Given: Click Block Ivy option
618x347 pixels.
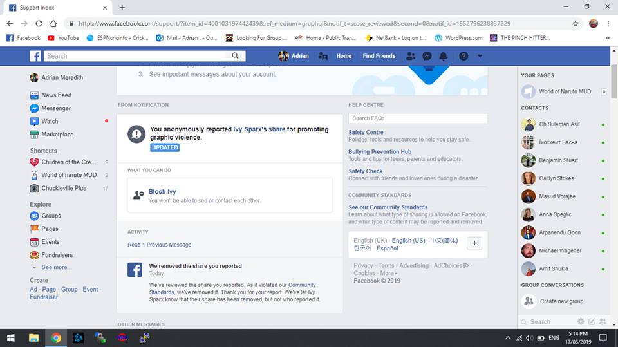Looking at the screenshot, I should (x=162, y=192).
